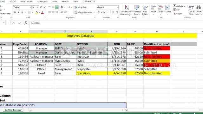Screen dimensions: 203x114
Task: Click Decrease Decimal icon
Action: (x=117, y=12)
